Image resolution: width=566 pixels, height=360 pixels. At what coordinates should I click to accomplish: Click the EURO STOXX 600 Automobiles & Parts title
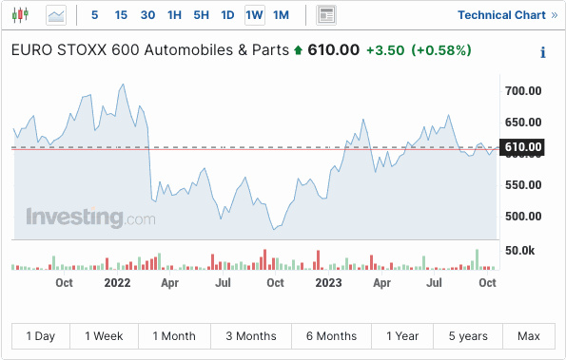(x=150, y=50)
